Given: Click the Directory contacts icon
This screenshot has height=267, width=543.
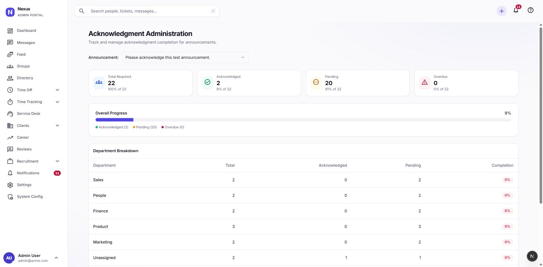Looking at the screenshot, I should (x=10, y=78).
